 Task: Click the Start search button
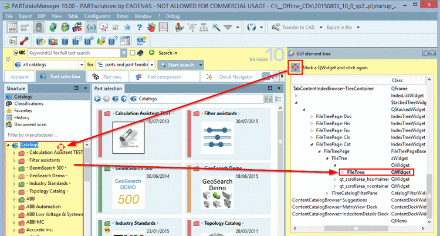[x=178, y=65]
